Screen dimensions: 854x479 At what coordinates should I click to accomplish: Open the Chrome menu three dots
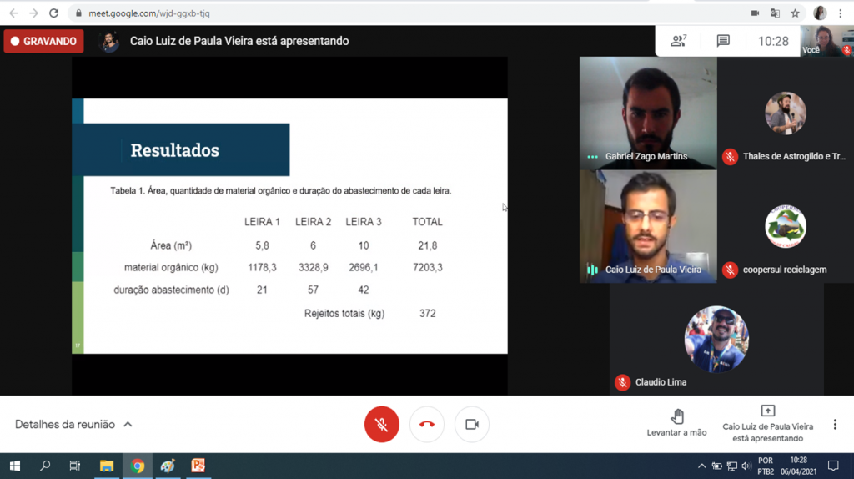click(x=841, y=13)
